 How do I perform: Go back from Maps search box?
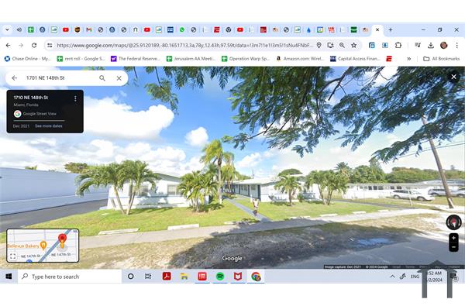coord(14,78)
